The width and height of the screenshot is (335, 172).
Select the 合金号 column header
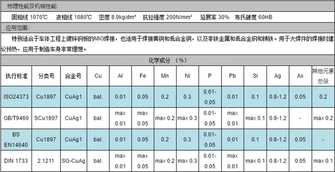tap(73, 76)
